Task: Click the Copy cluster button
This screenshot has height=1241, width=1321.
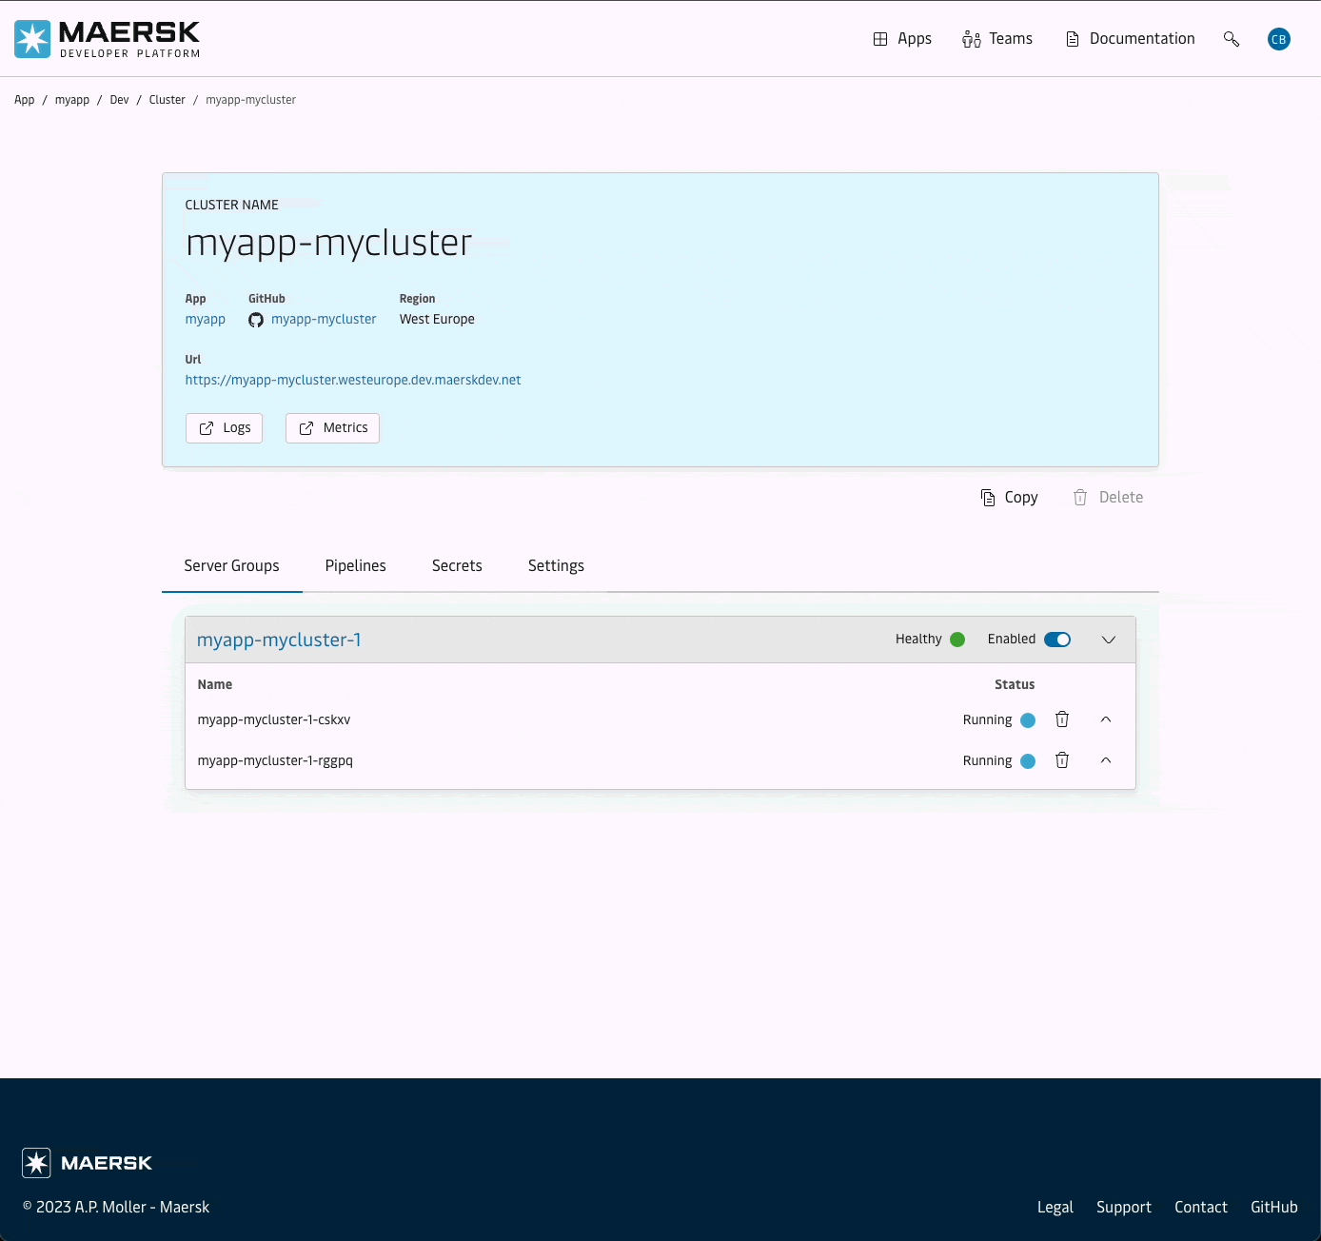Action: (x=1009, y=498)
